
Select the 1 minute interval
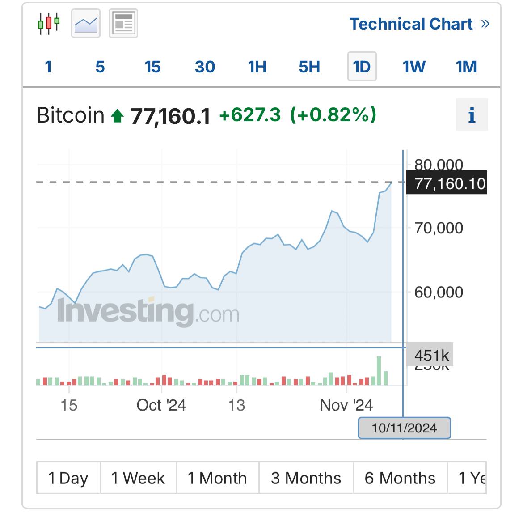pos(48,67)
